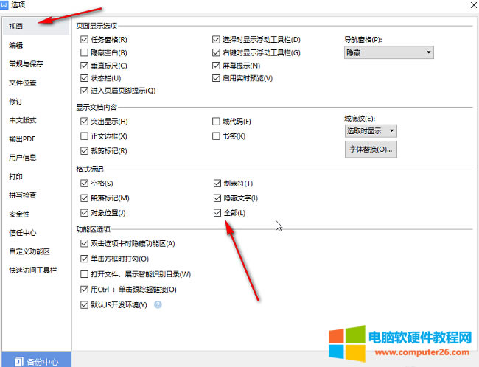The image size is (479, 367).
Task: Switch to the 编辑 category
Action: pos(16,45)
